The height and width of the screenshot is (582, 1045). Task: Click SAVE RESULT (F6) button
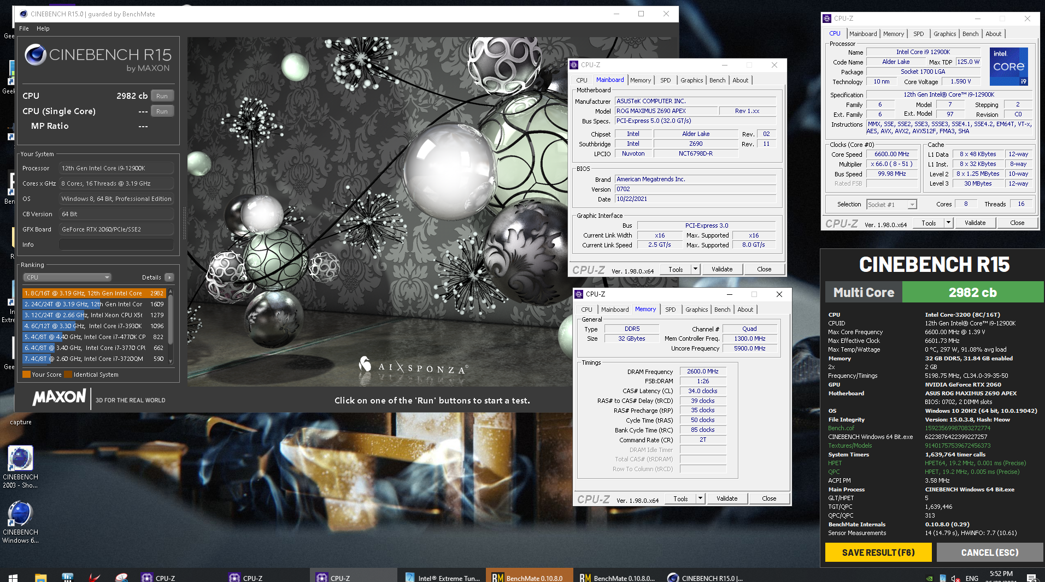[x=878, y=553]
